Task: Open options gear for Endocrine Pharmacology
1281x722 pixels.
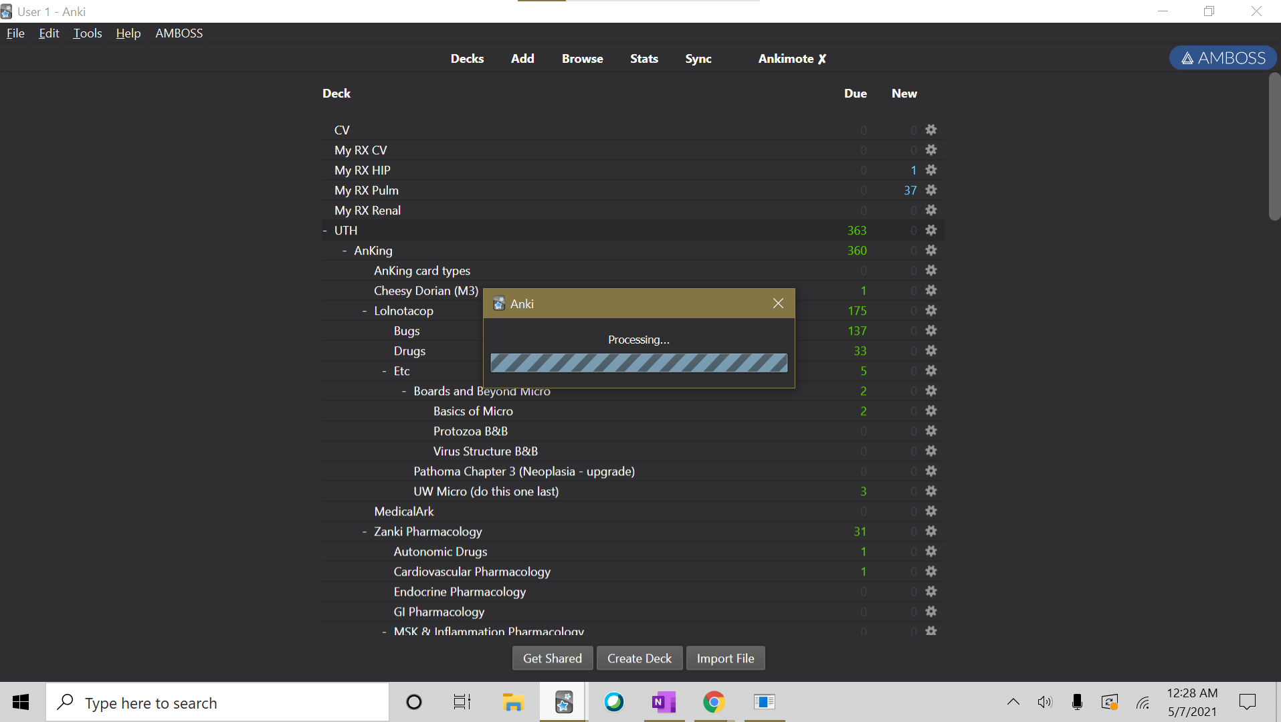Action: [930, 591]
